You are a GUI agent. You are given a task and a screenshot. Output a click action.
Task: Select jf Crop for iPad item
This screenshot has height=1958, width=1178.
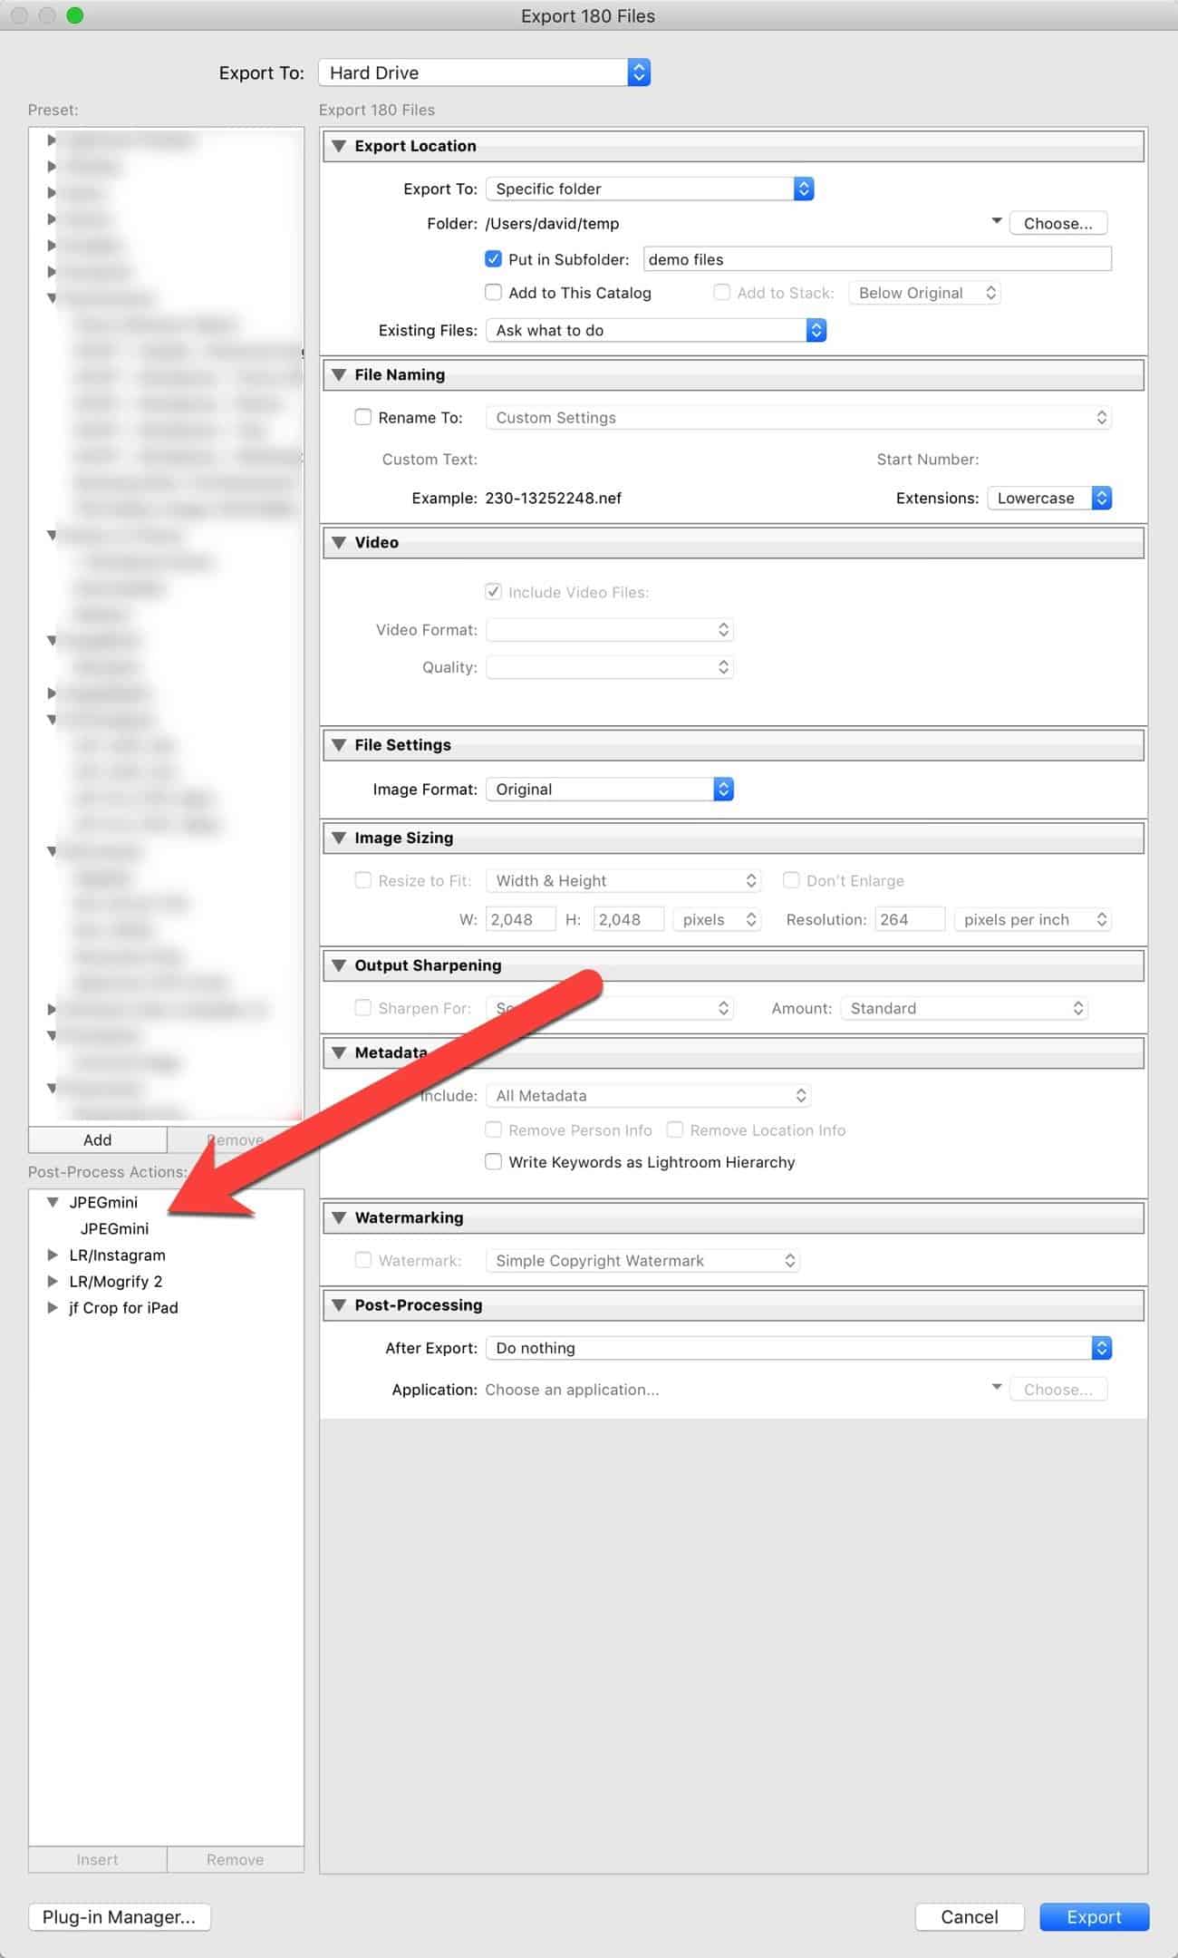coord(123,1308)
